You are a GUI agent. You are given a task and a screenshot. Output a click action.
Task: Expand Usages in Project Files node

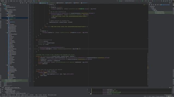click(4, 92)
